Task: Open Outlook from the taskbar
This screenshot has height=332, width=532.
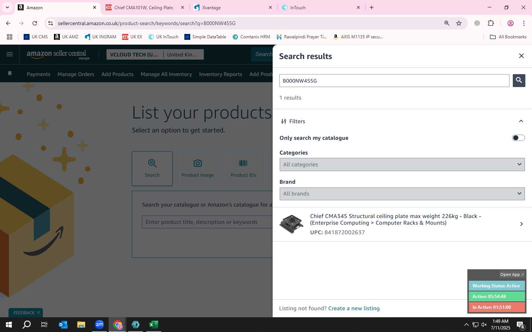Action: coord(63,325)
